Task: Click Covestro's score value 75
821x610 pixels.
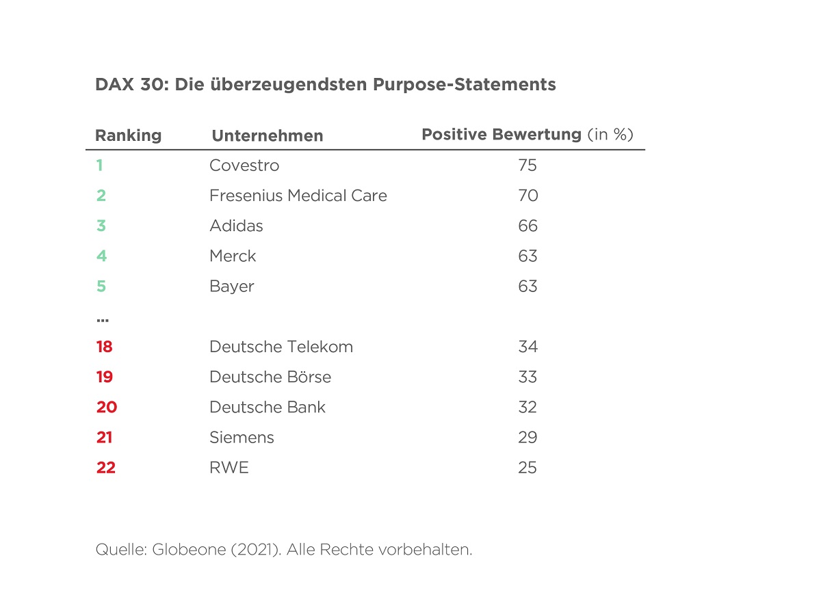Action: 527,165
